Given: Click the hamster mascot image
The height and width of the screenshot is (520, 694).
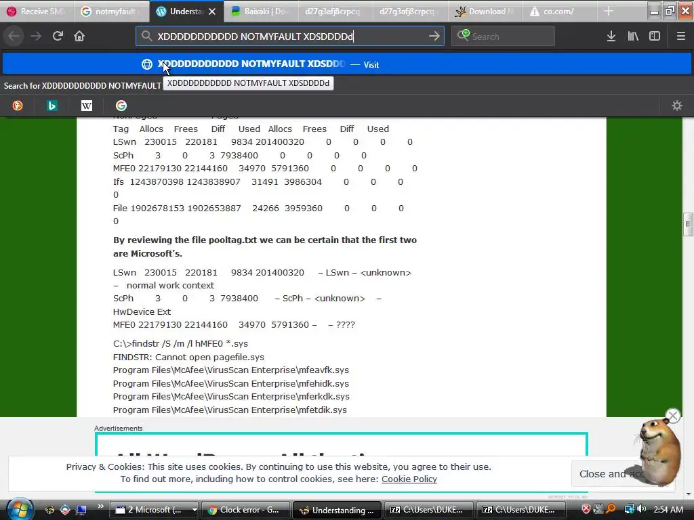Looking at the screenshot, I should [659, 452].
